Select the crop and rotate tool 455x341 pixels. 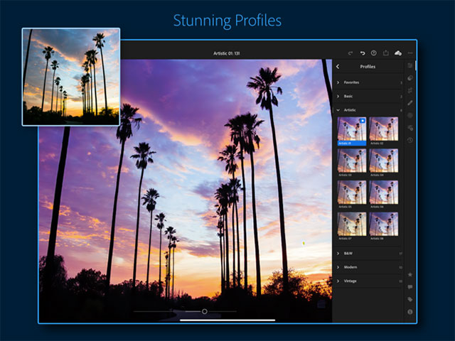pyautogui.click(x=410, y=90)
